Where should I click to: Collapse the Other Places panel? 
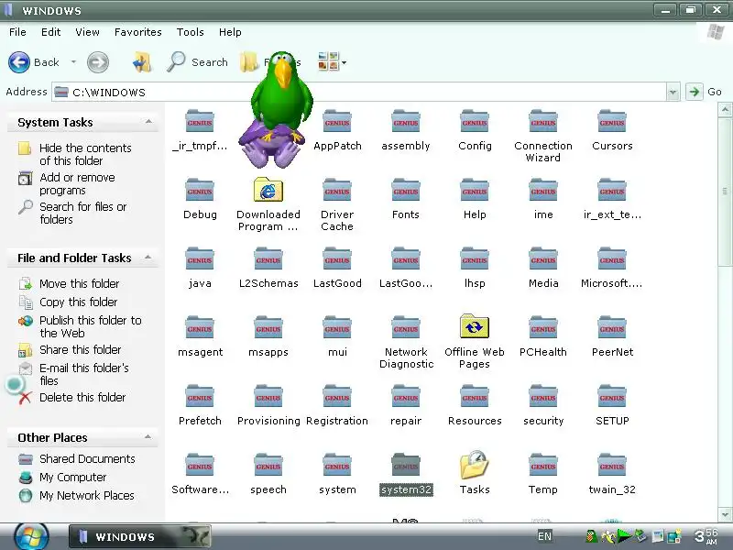tap(148, 437)
